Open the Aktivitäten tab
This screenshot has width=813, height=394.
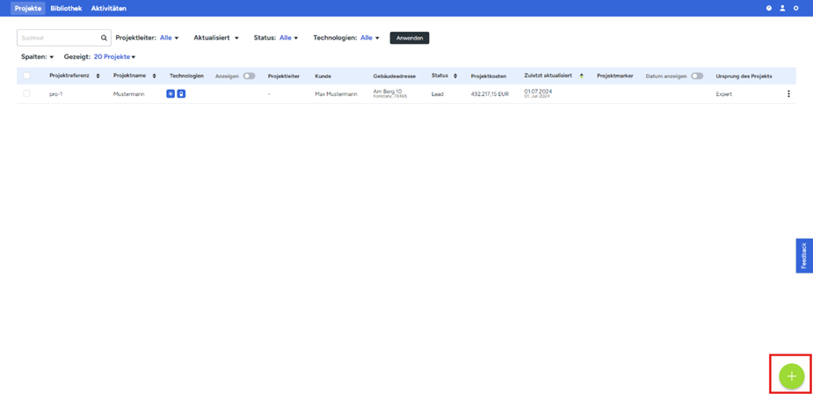109,8
